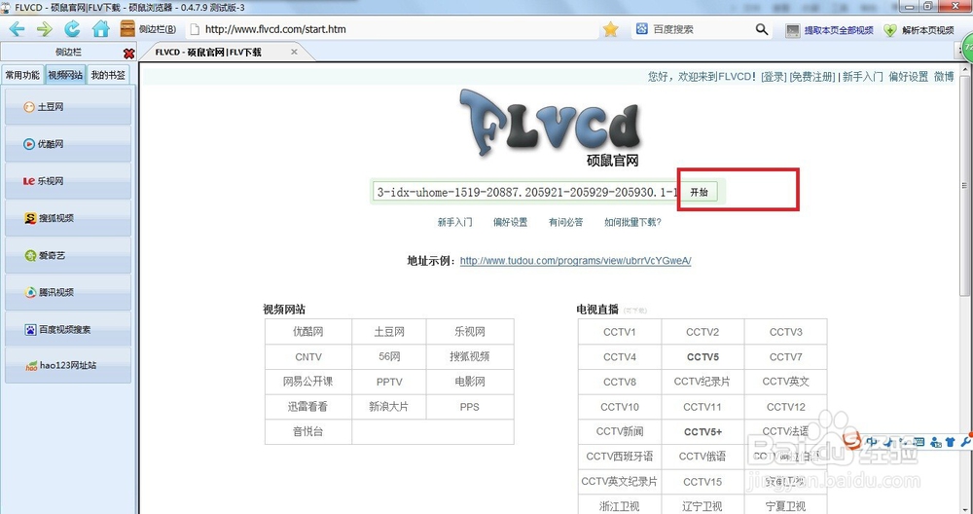Reload the page with refresh icon
Screen dimensions: 973x514
pyautogui.click(x=73, y=28)
